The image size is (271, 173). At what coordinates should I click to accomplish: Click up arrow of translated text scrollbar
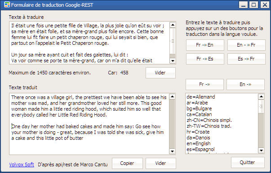pos(172,97)
